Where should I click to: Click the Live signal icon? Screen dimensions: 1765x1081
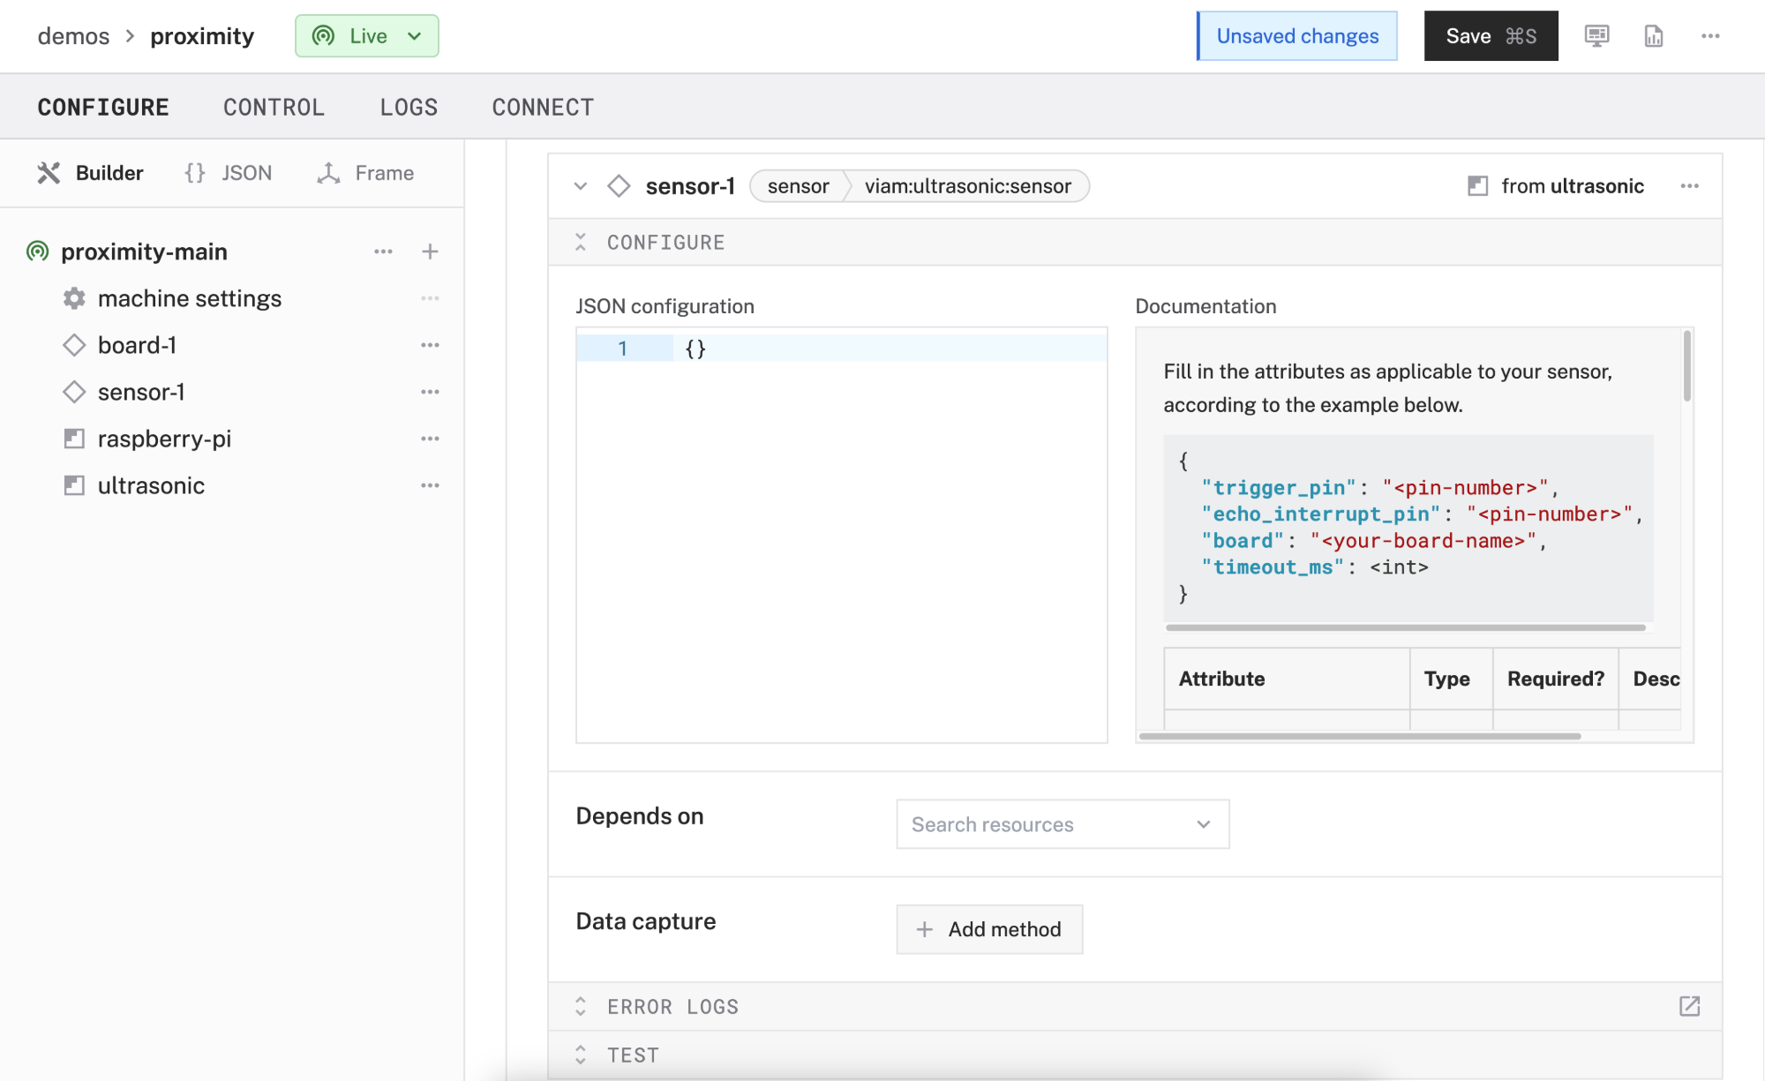pos(324,36)
